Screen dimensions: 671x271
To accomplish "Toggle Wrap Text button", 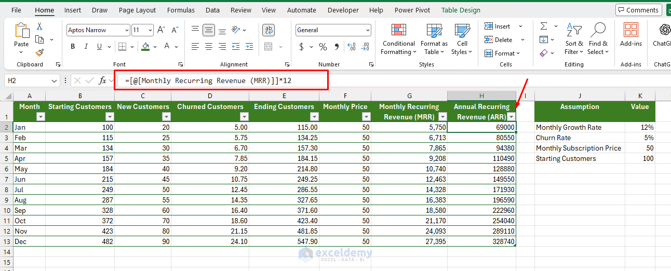I will click(x=269, y=30).
